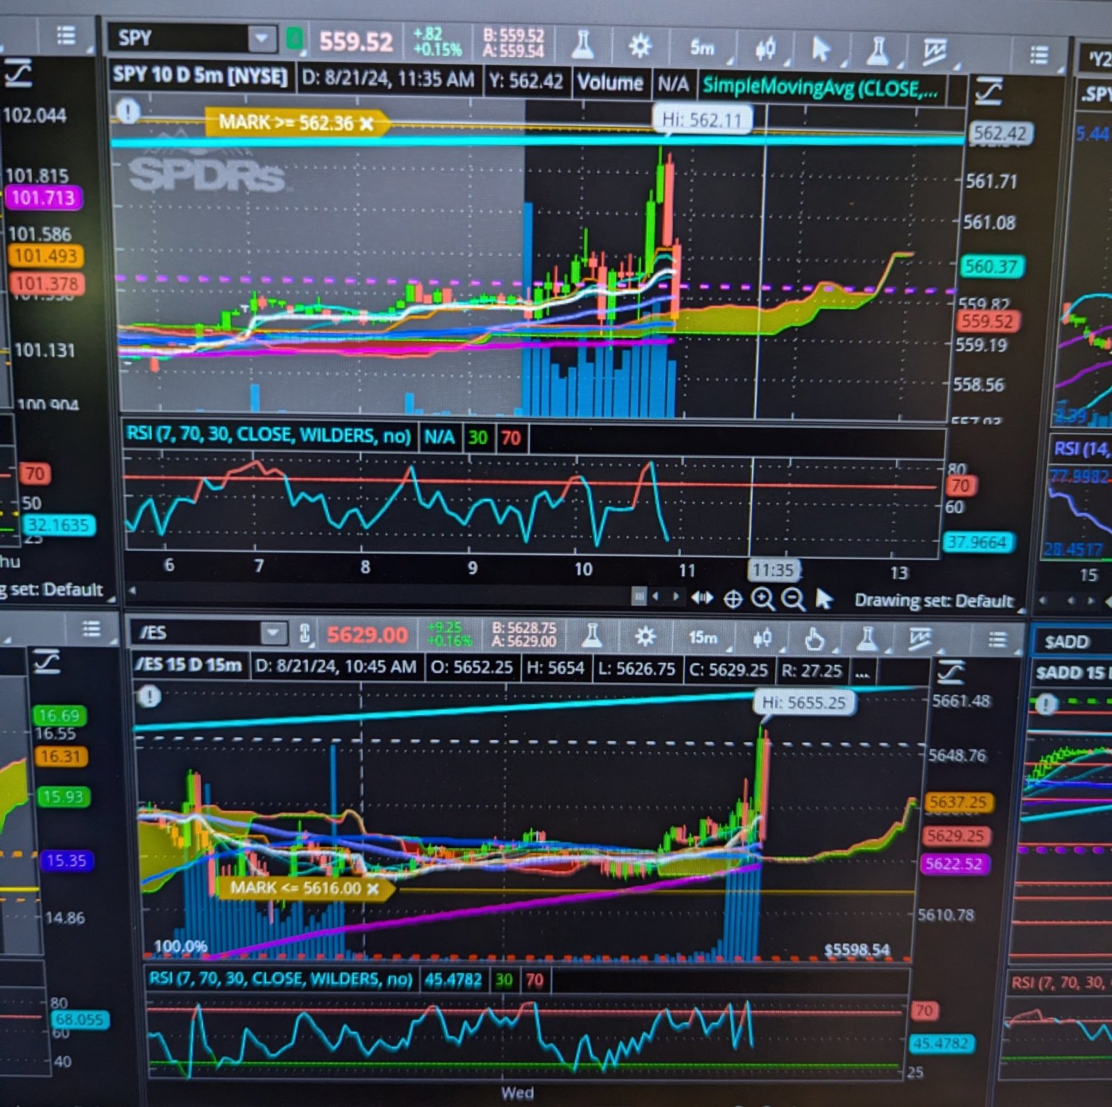Click 101.713 magenta label in left panel
The width and height of the screenshot is (1112, 1107).
tap(43, 197)
